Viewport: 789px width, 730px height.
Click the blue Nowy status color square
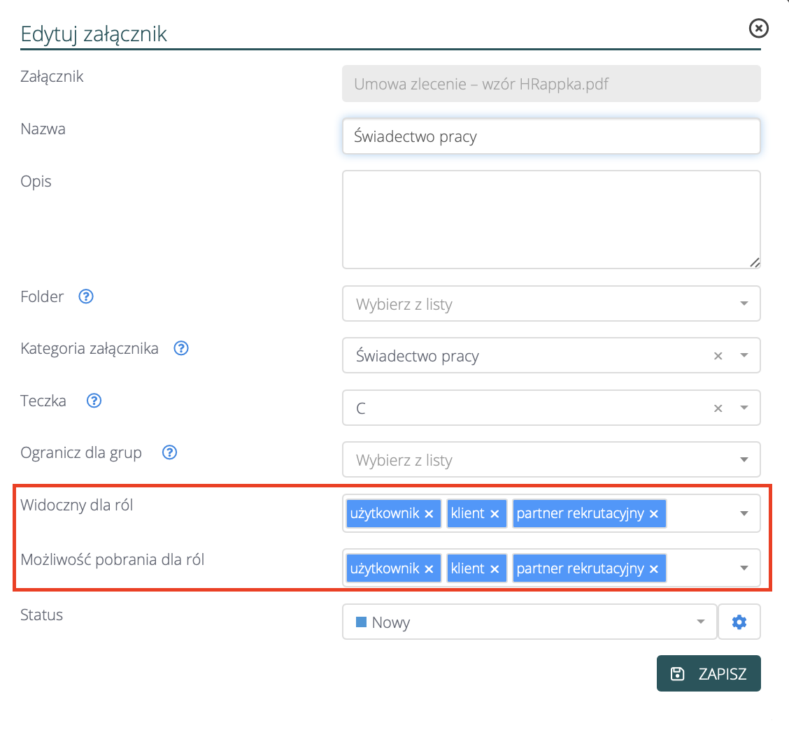(362, 622)
